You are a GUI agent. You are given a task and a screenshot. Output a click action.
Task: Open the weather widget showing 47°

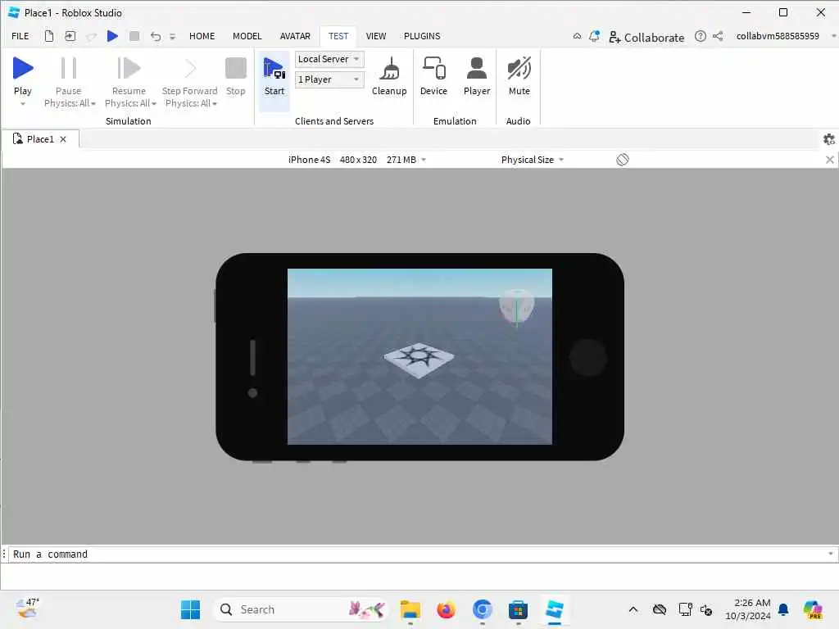[x=27, y=609]
